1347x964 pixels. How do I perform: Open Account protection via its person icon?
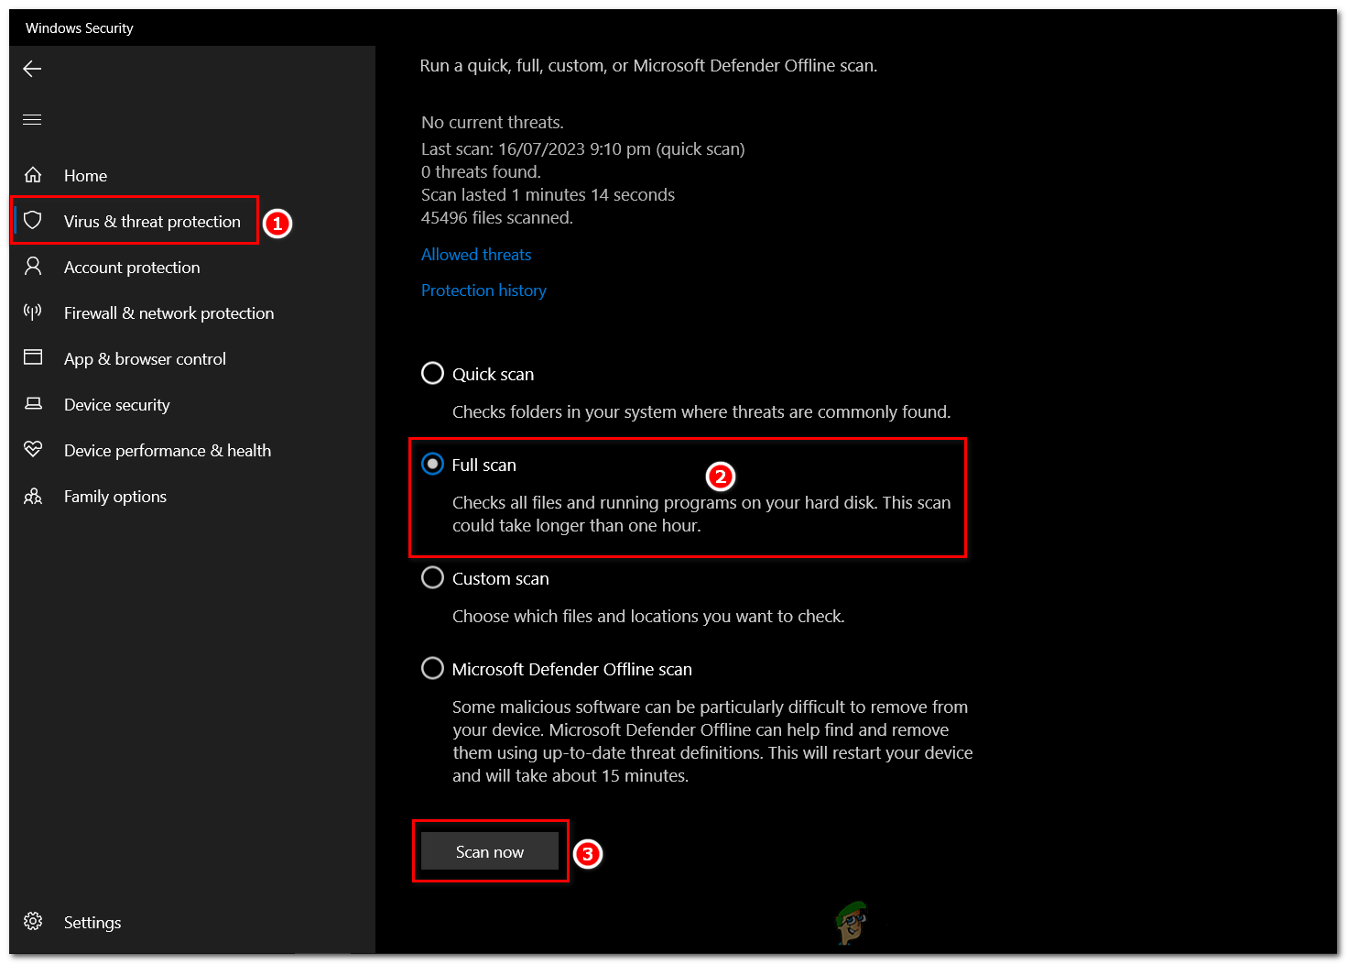(34, 267)
